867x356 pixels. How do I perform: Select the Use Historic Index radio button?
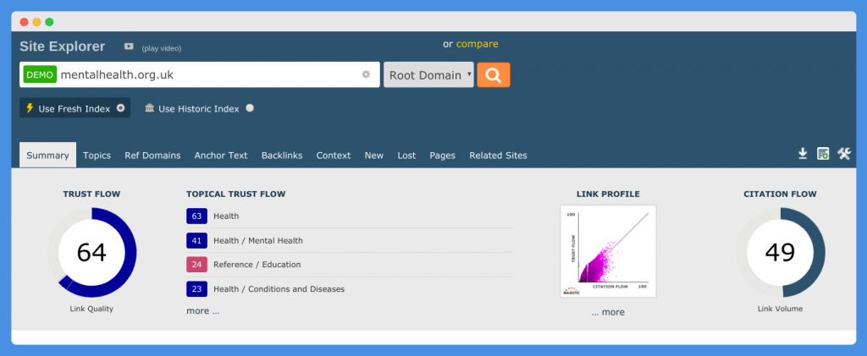(x=250, y=108)
